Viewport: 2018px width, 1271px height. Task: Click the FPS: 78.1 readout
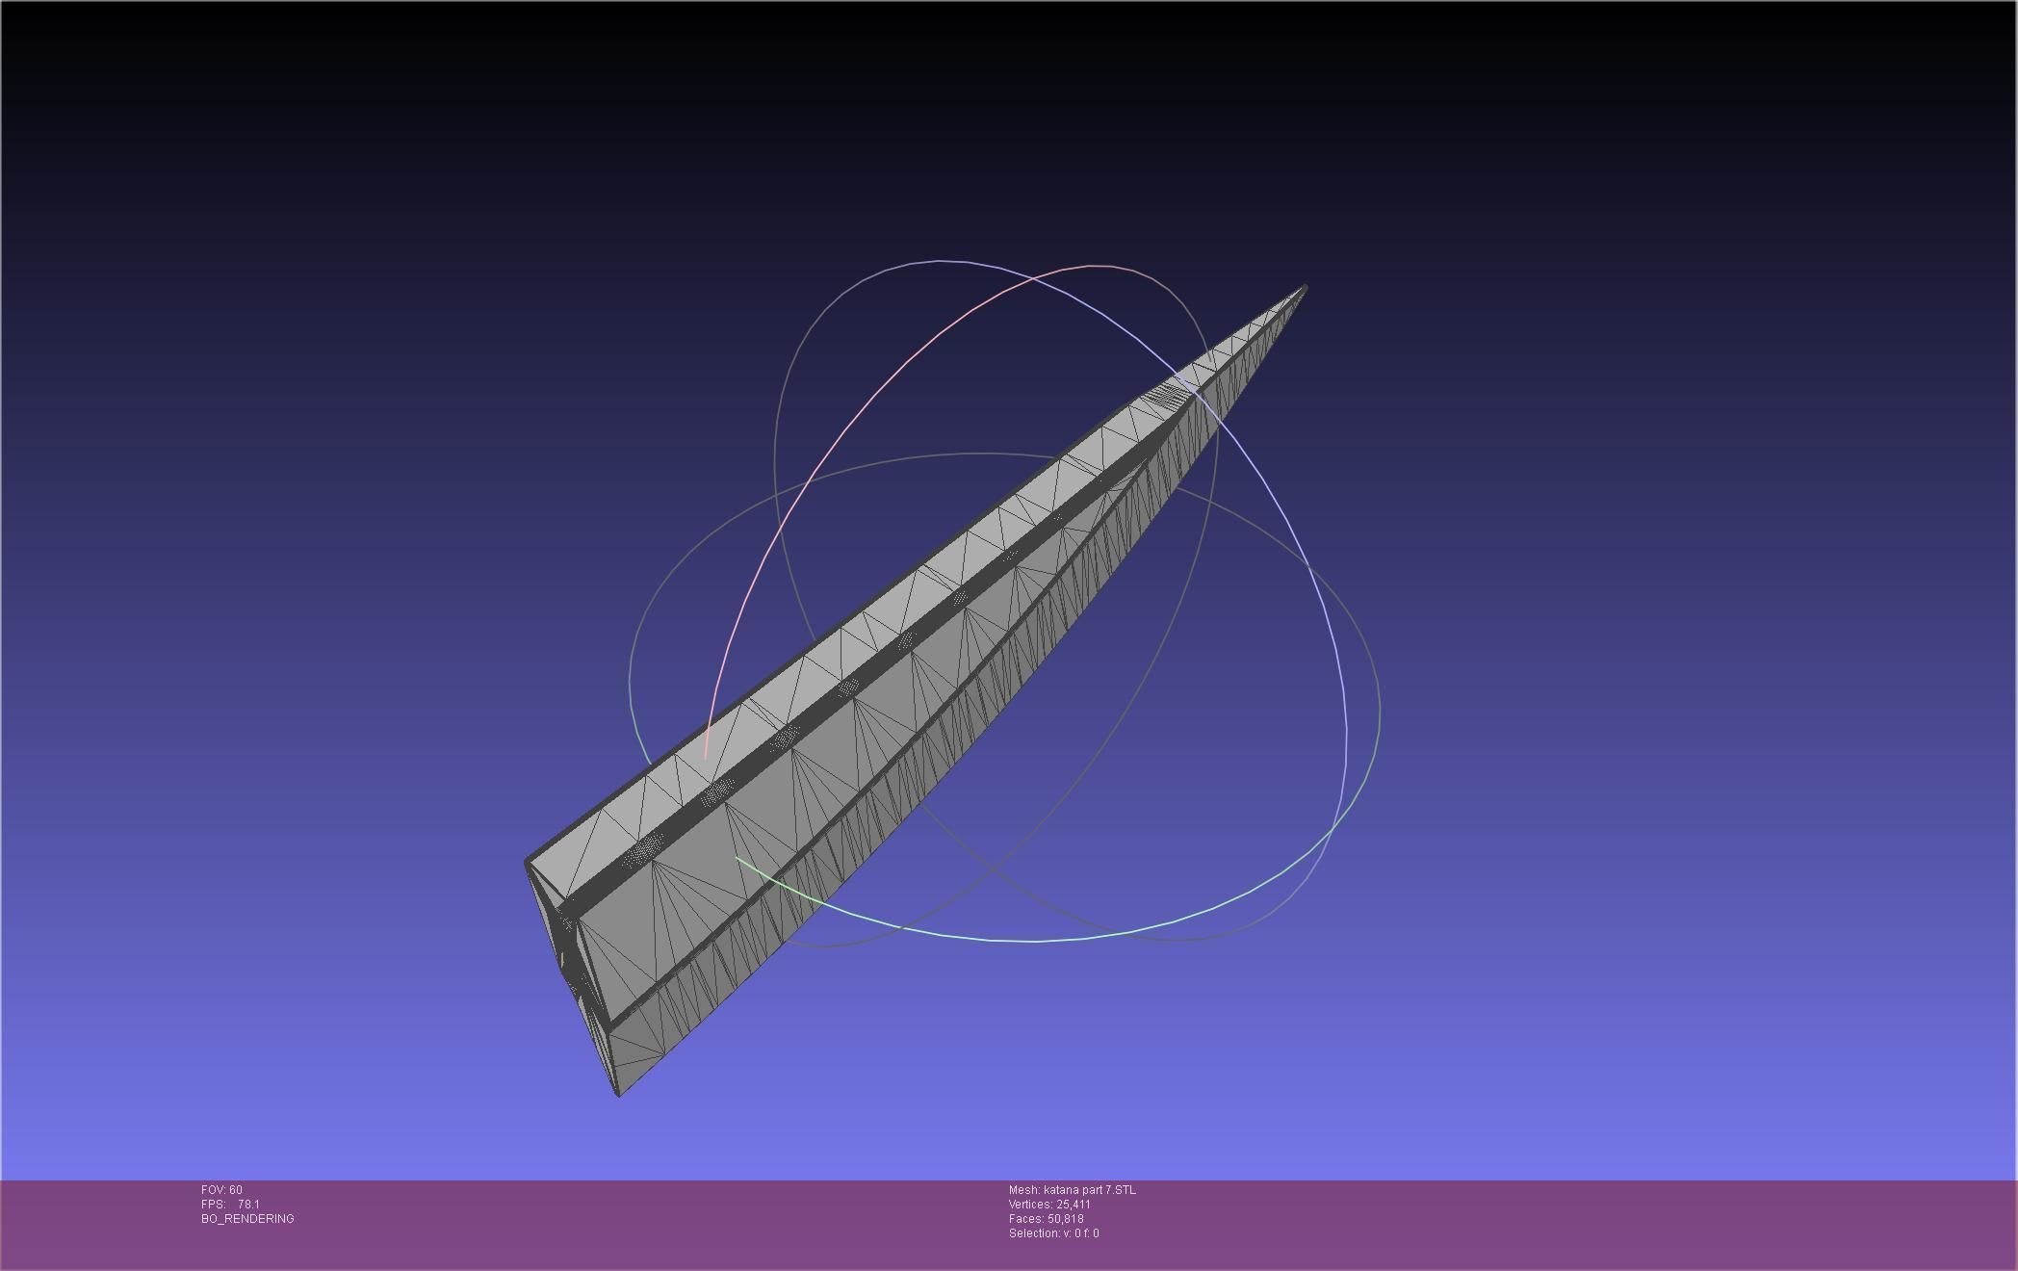point(230,1205)
